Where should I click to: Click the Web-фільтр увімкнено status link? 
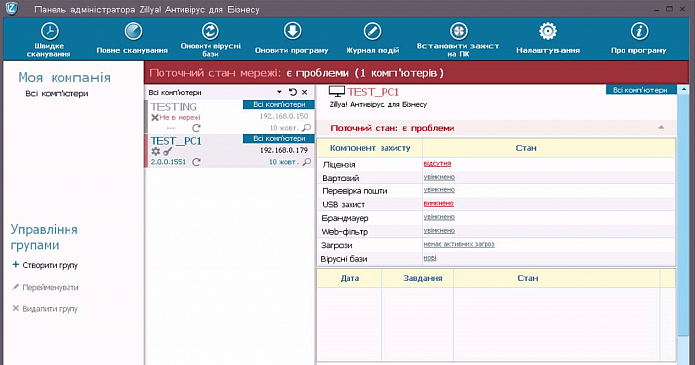point(439,231)
